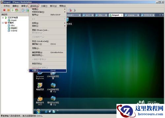
Task: Choose 发送 Ctrl+Alt+Del menu entry
Action: 48,41
